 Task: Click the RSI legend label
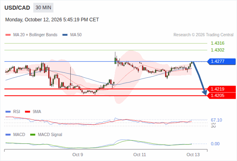(16, 112)
